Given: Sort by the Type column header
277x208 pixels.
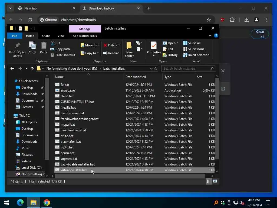Looking at the screenshot, I should point(179,77).
